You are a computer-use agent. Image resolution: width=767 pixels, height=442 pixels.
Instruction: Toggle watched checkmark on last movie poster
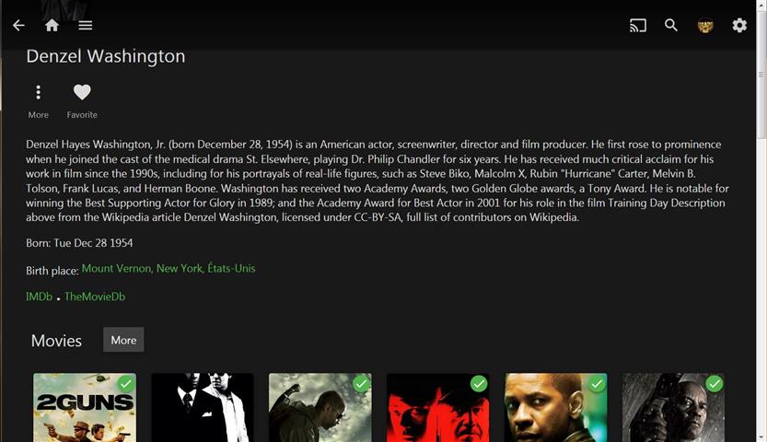click(x=715, y=384)
